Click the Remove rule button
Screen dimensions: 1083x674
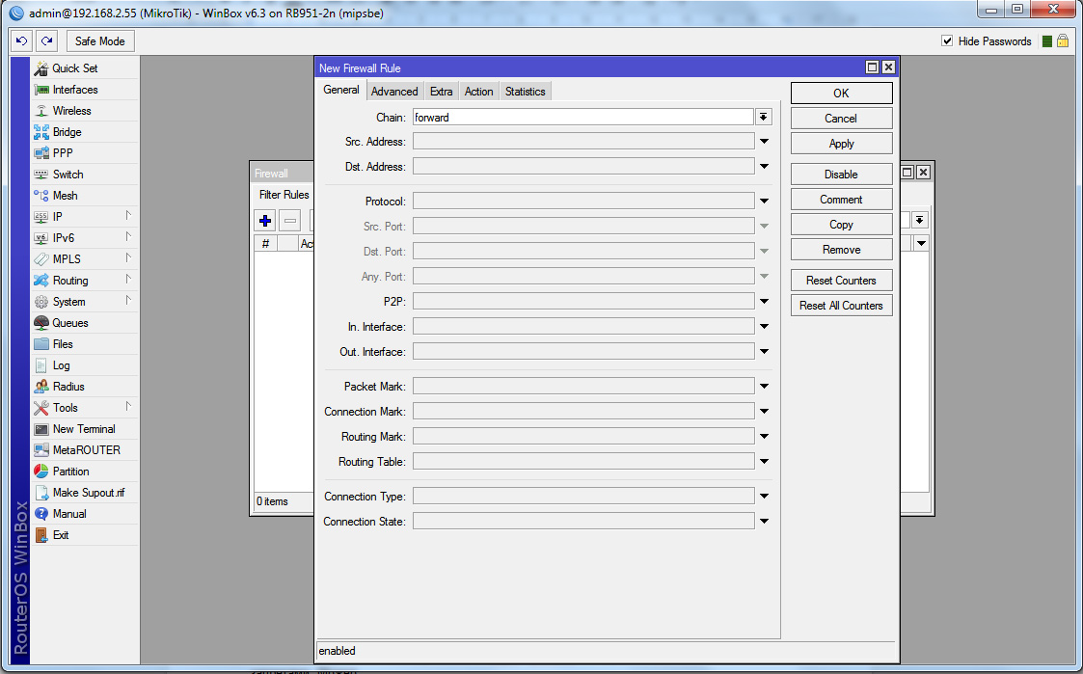841,250
